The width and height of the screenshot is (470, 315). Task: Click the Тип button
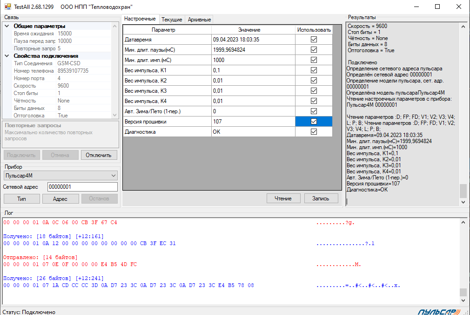(x=21, y=199)
